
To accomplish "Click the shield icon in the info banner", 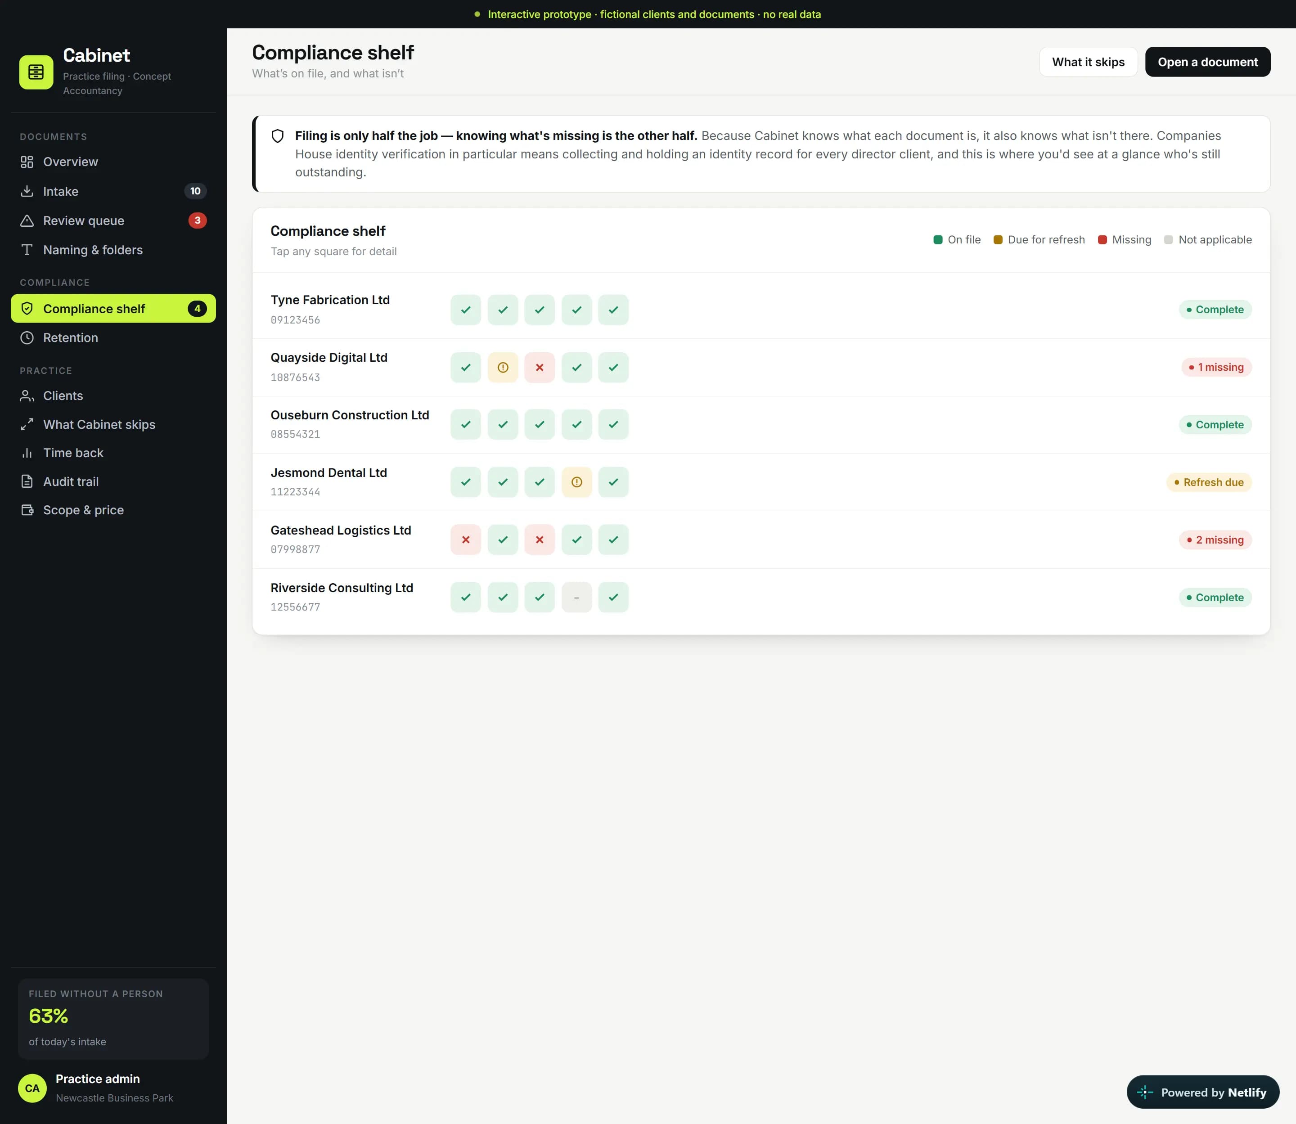I will point(277,136).
